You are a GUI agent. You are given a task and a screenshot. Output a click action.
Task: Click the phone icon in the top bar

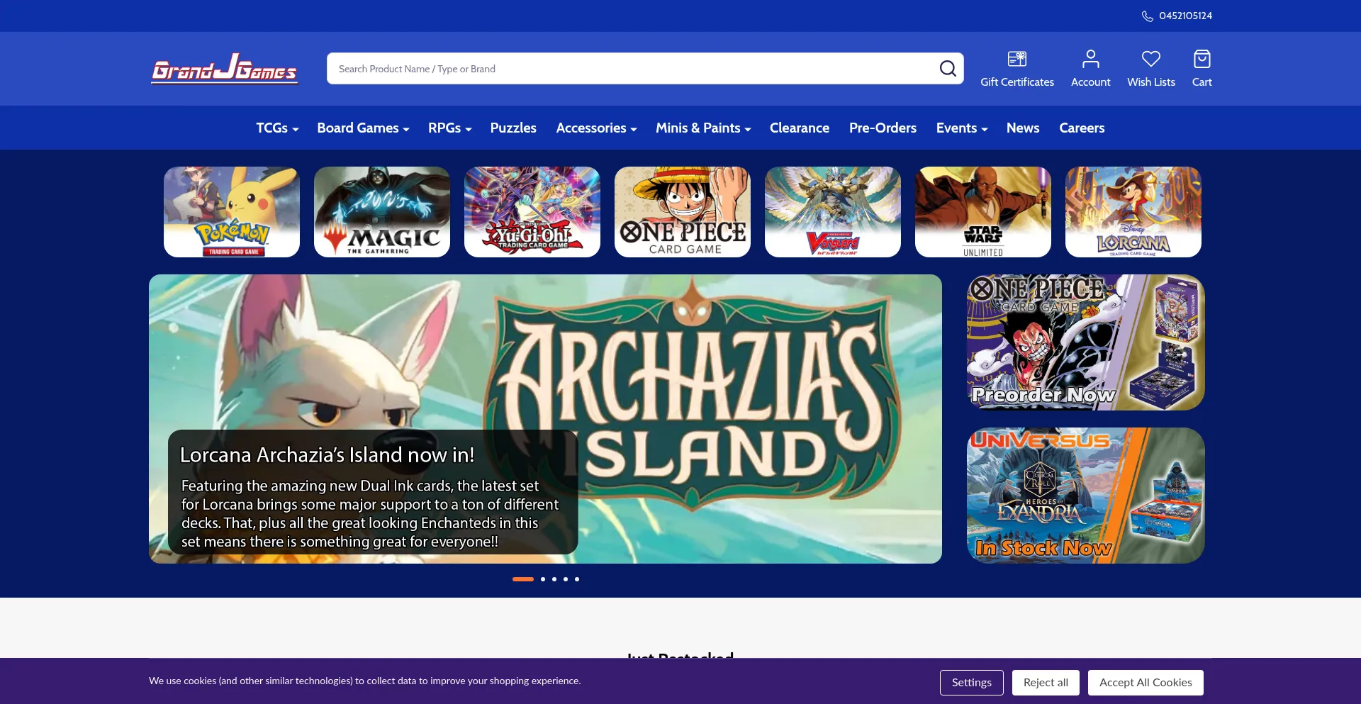[1147, 16]
